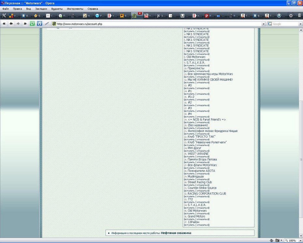Image resolution: width=303 pixels, height=243 pixels.
Task: Expand the address bar history dropdown
Action: pyautogui.click(x=263, y=24)
